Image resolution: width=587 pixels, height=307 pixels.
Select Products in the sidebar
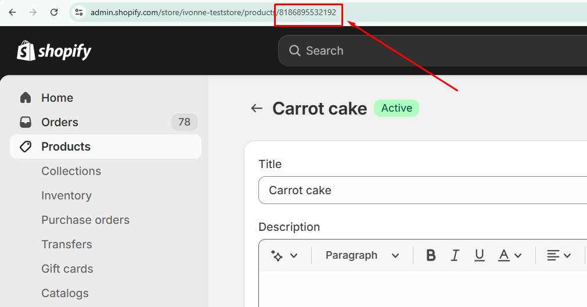106,147
